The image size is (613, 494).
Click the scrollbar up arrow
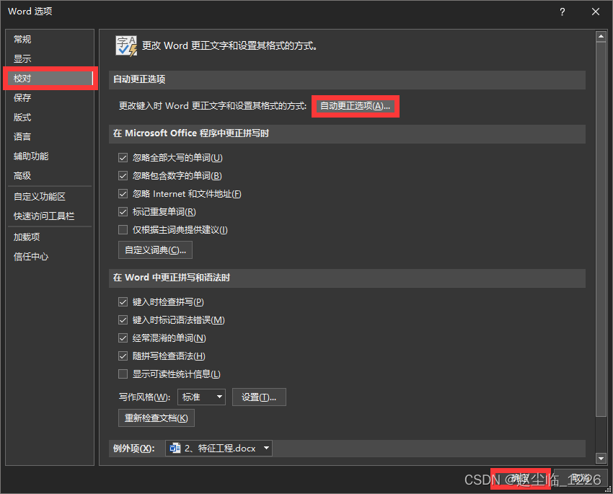[601, 37]
